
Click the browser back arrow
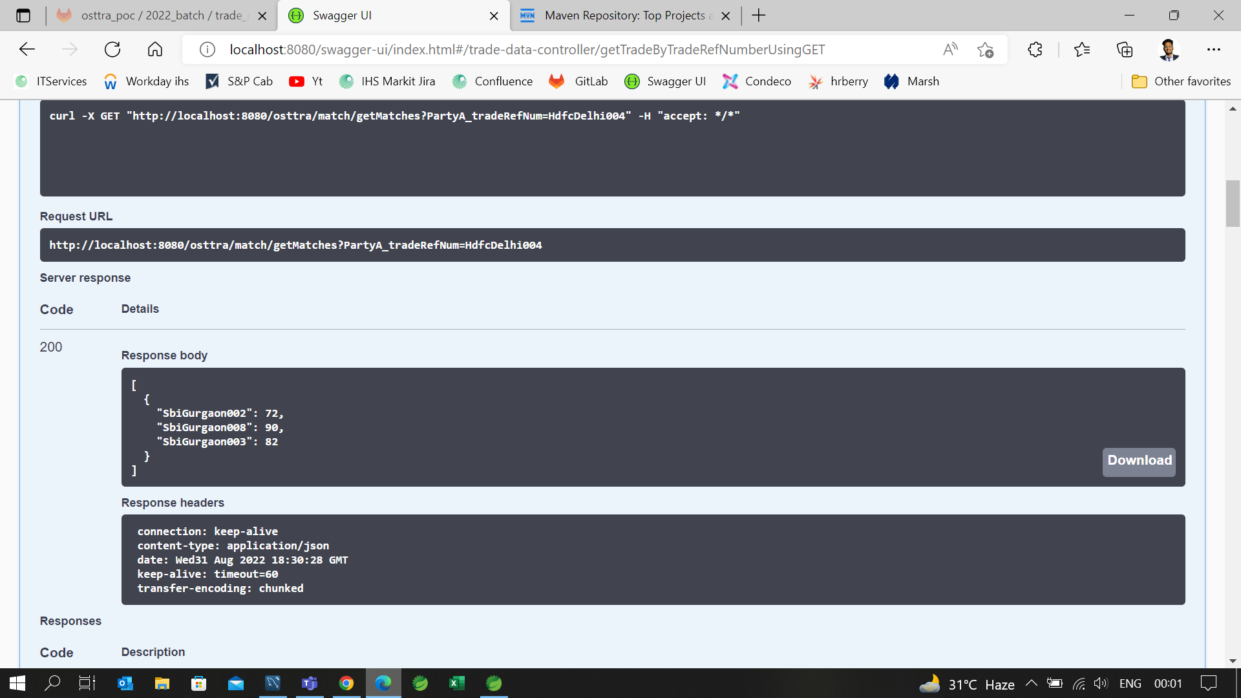[x=27, y=49]
